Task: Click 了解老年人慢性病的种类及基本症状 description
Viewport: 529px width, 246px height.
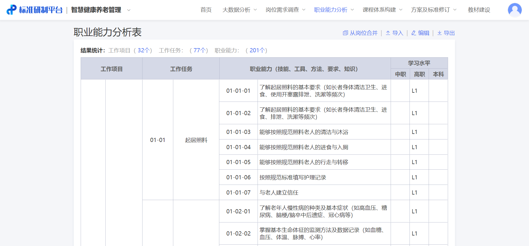Action: coord(324,211)
